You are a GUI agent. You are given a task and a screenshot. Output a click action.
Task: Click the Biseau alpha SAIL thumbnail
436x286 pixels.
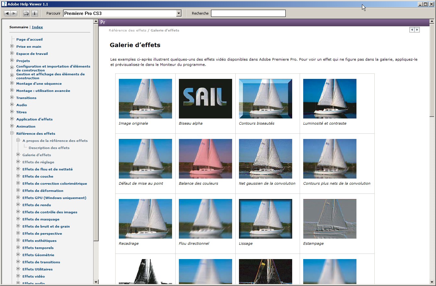206,99
